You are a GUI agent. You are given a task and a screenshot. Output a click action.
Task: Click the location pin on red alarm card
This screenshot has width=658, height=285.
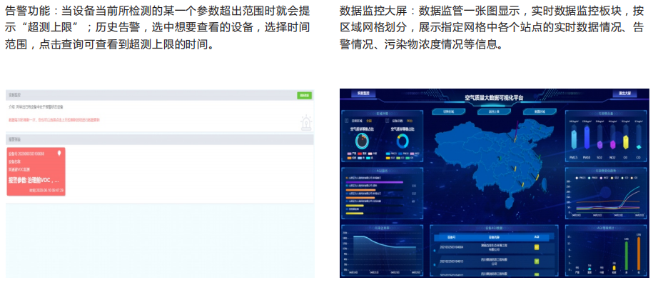point(59,153)
